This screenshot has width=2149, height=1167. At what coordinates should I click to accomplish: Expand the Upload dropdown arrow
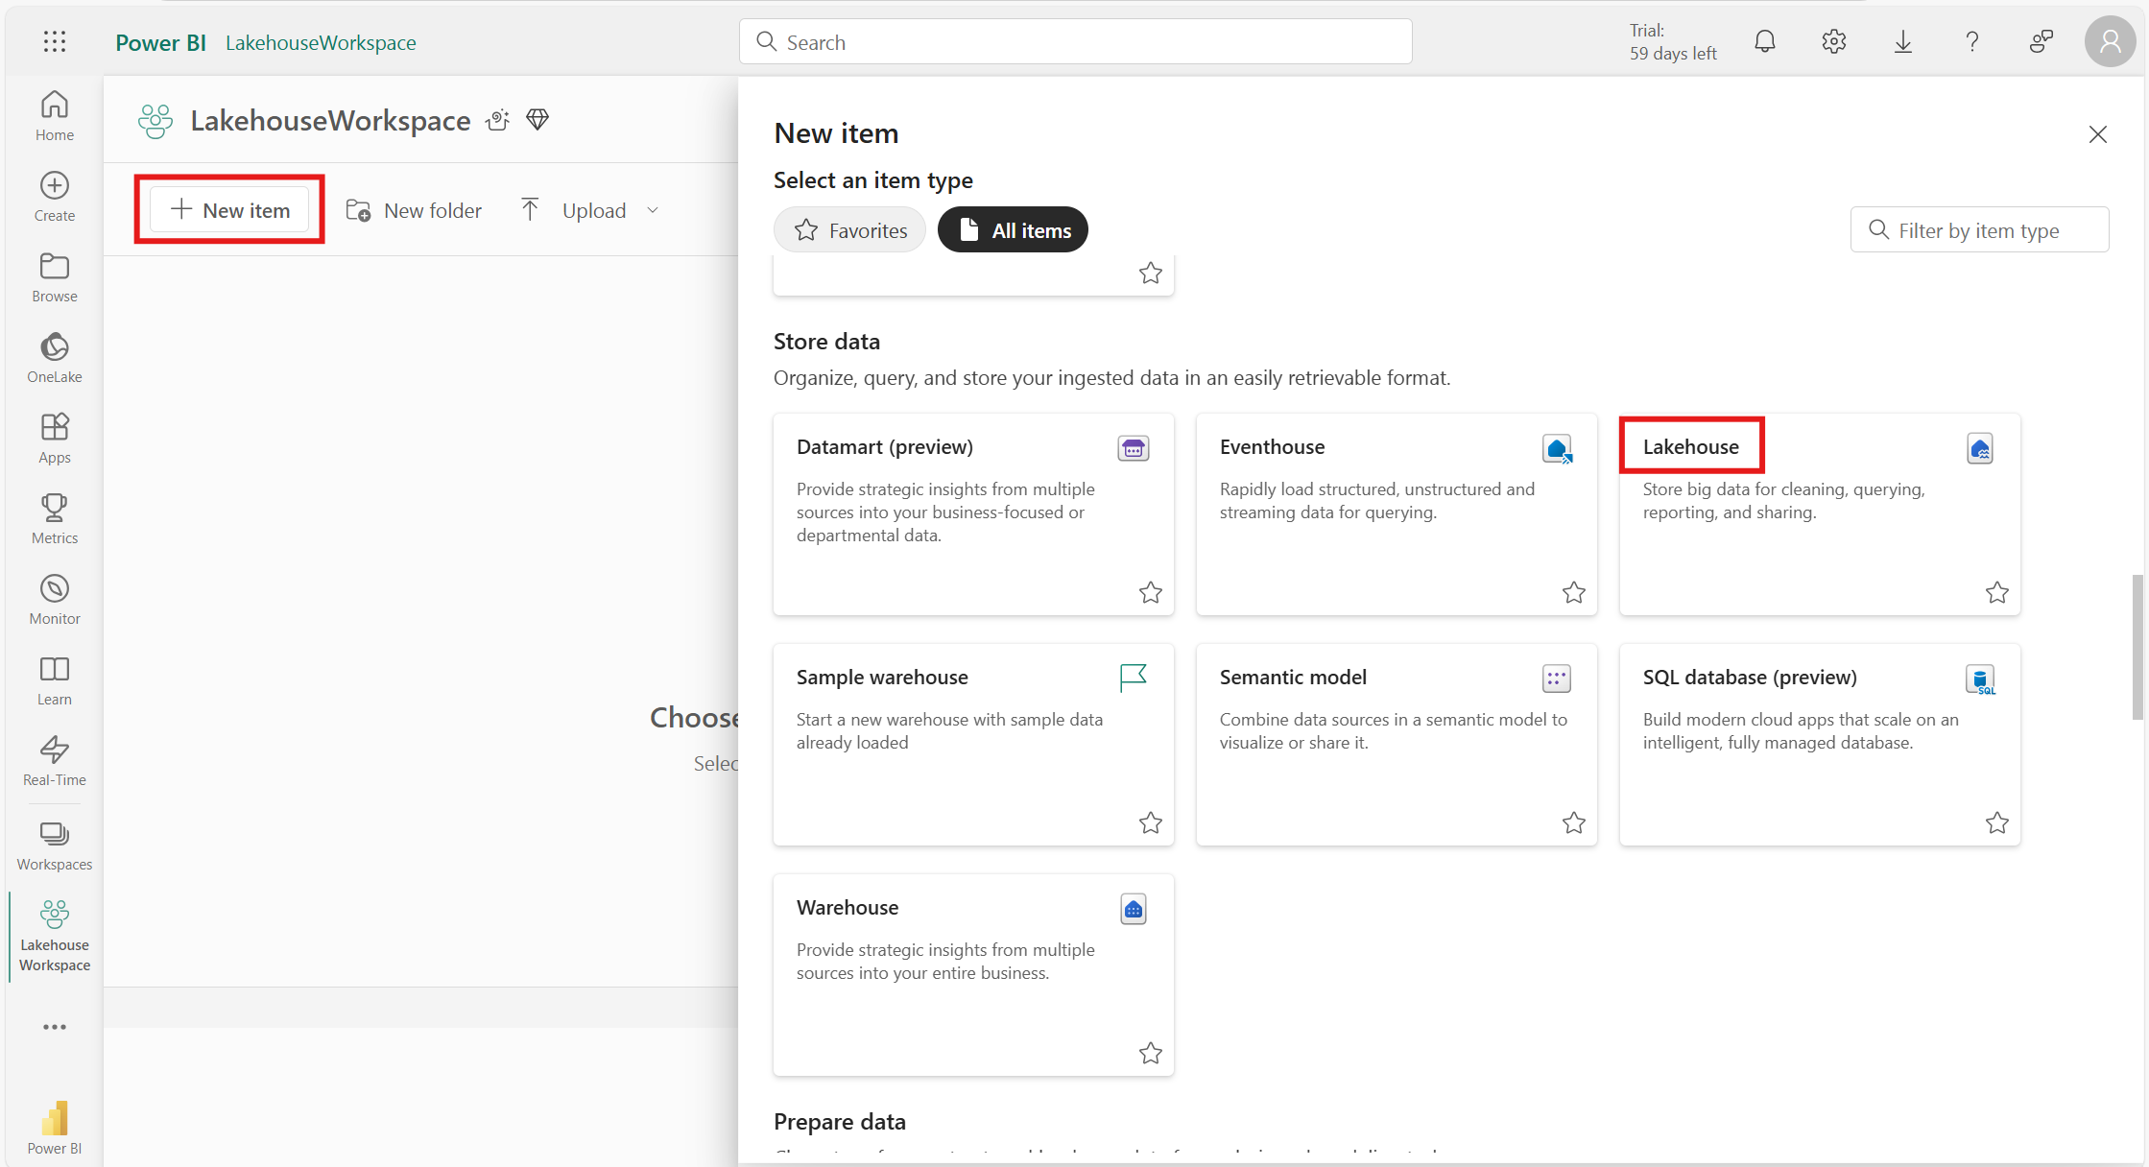coord(653,210)
